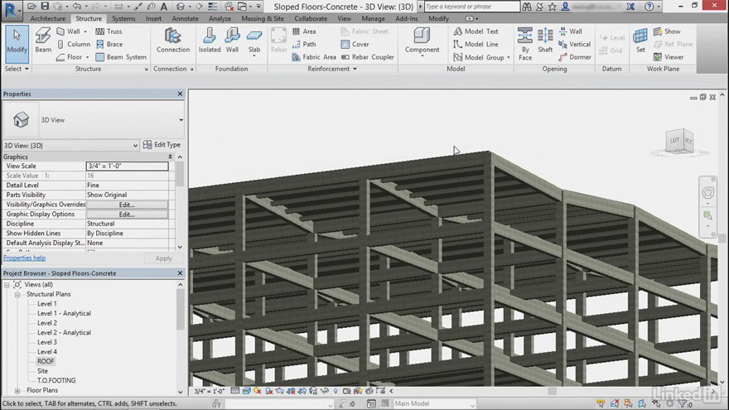Screen dimensions: 729x410
Task: Select rebar Cover tool
Action: click(x=355, y=44)
